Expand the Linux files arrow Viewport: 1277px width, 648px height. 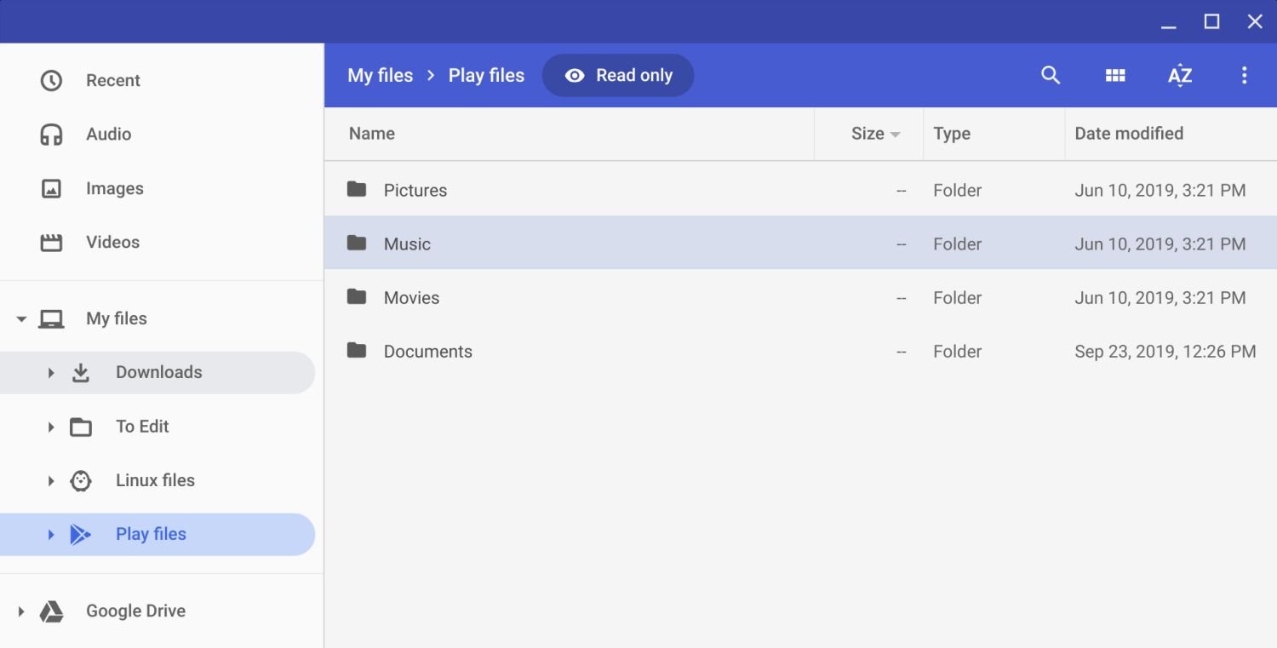51,481
